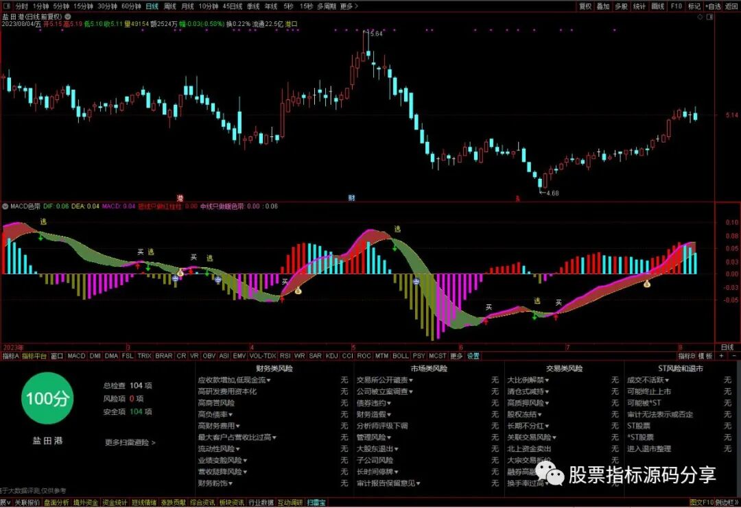Click the minus zoom button near 模板
Screen dimensions: 741x508
(734, 356)
